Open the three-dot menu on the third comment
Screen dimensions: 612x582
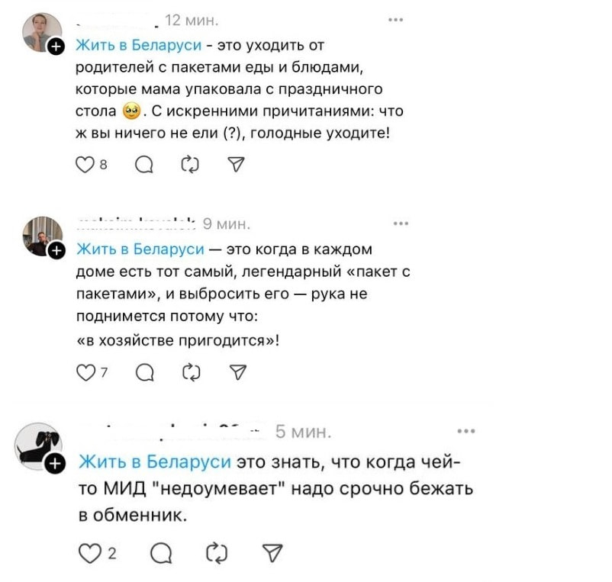[x=467, y=430]
